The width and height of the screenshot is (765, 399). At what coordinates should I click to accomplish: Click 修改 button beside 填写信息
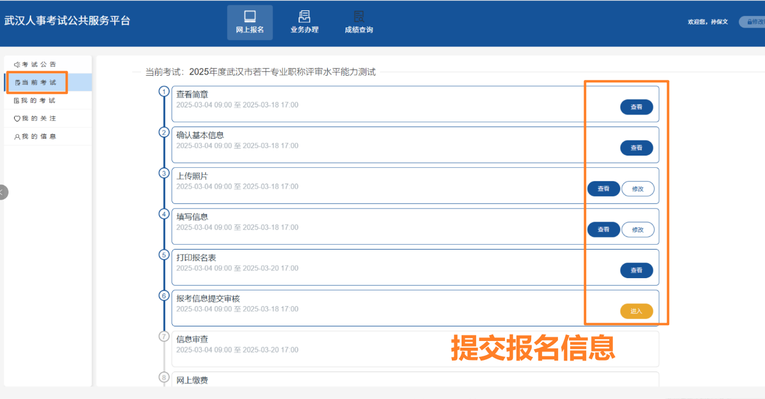click(637, 229)
